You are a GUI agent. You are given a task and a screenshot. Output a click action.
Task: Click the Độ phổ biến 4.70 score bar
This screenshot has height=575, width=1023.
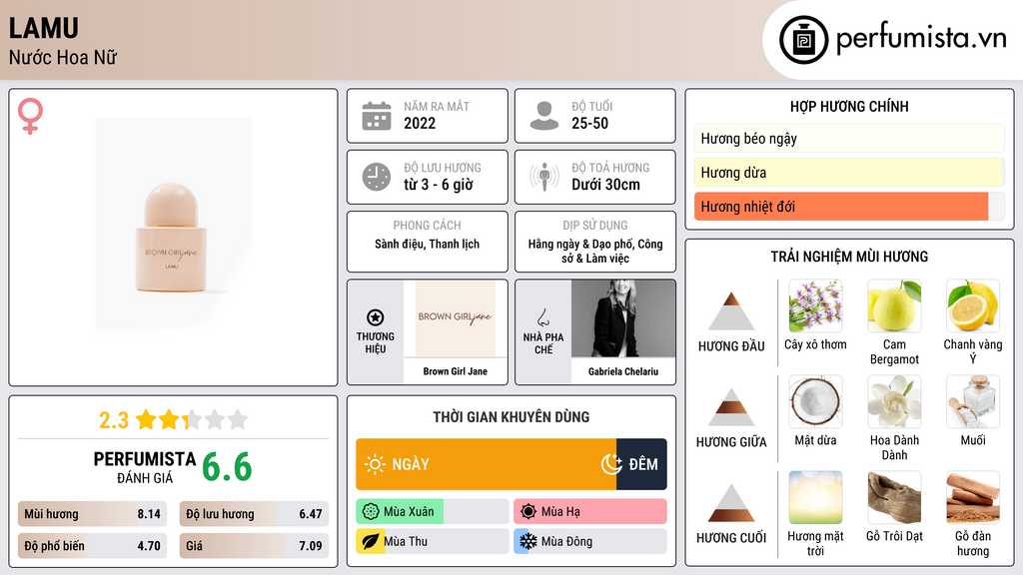coord(93,546)
